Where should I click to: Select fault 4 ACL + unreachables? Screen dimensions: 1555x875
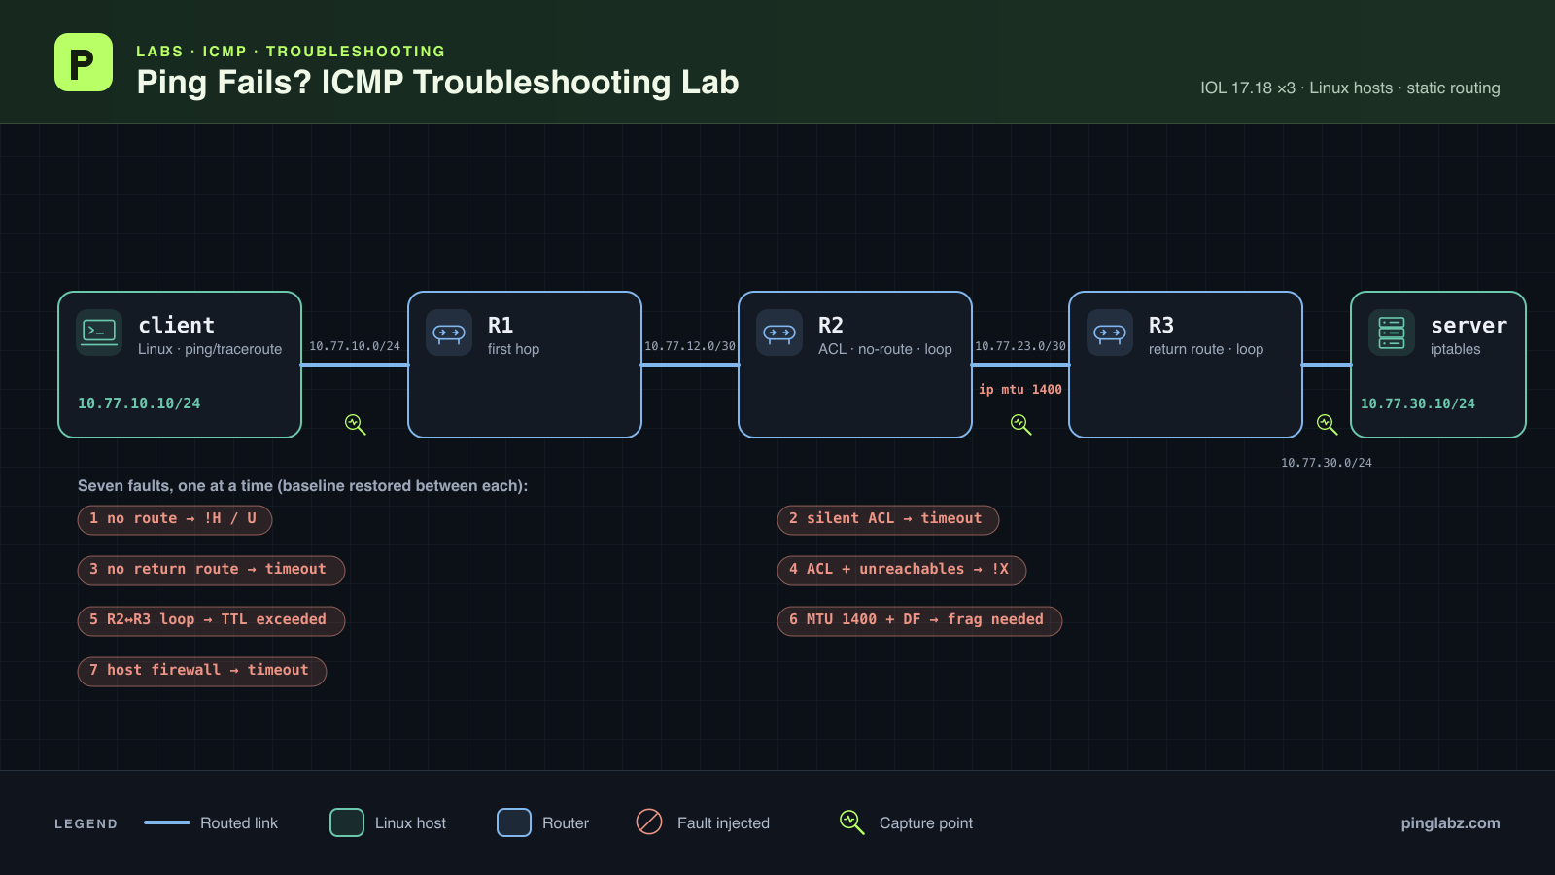pos(902,570)
